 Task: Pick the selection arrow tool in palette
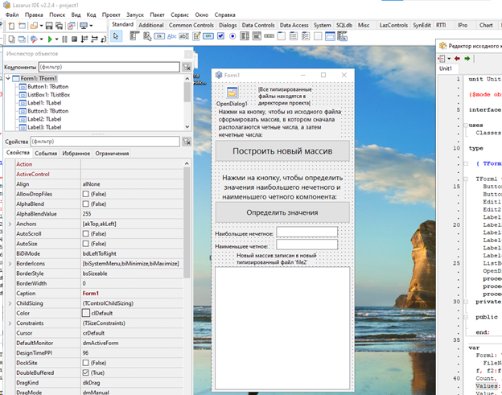117,36
